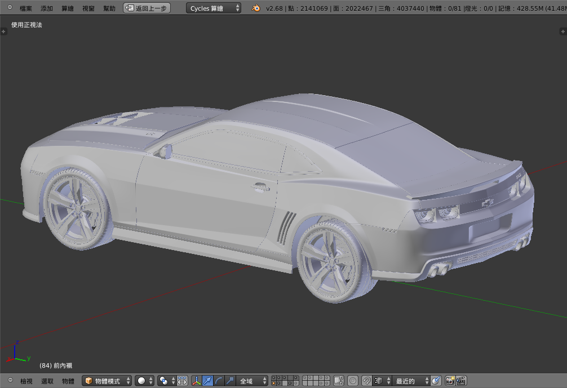Open the 檔案 menu
Viewport: 567px width, 388px height.
(x=26, y=8)
